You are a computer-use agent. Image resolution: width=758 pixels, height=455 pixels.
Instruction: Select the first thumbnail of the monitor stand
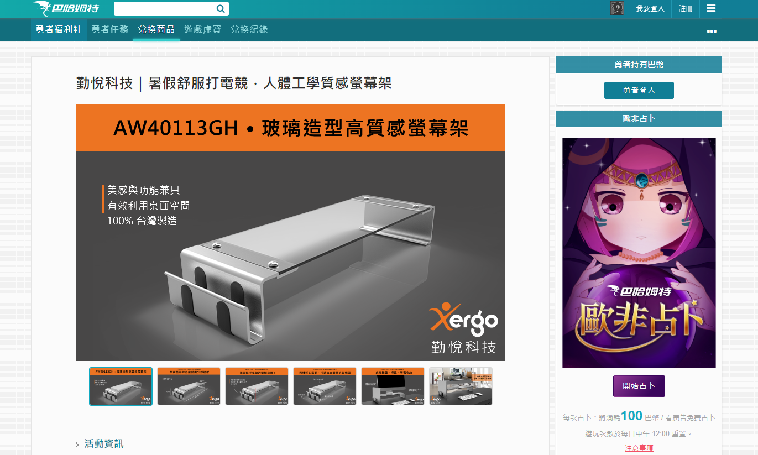121,386
